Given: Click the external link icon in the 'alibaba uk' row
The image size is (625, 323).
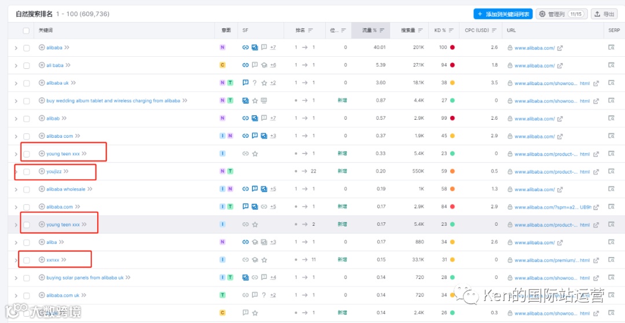Looking at the screenshot, I should coord(596,83).
